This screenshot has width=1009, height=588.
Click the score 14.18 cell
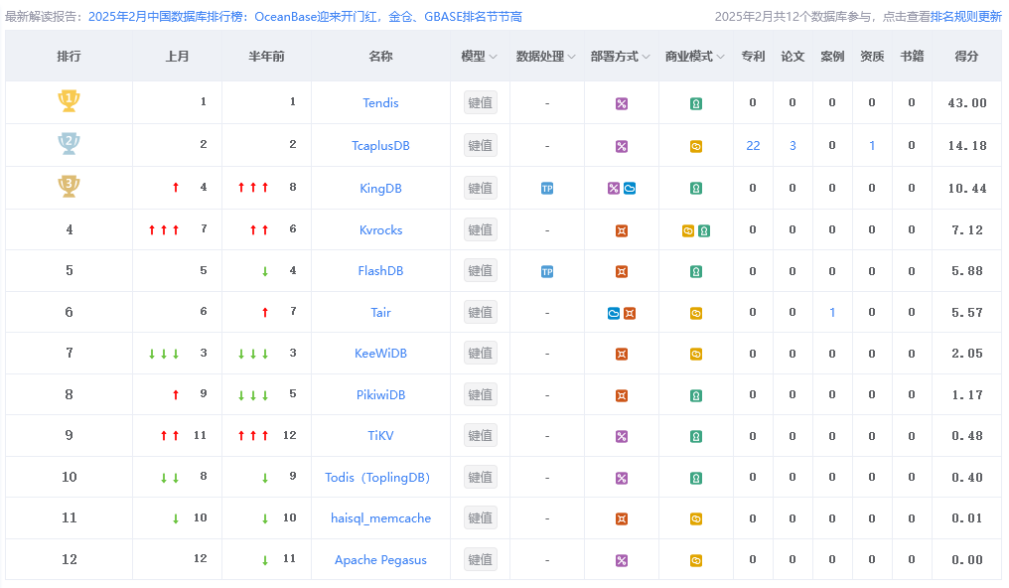coord(967,146)
